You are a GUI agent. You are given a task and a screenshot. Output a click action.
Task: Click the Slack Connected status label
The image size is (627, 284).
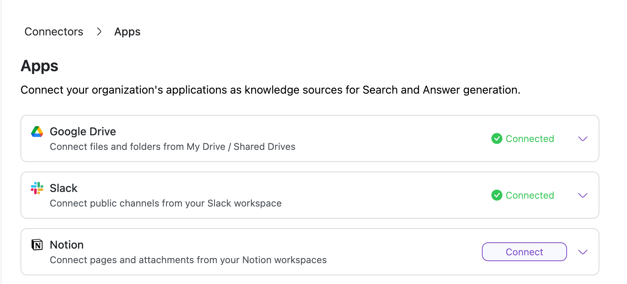click(530, 195)
